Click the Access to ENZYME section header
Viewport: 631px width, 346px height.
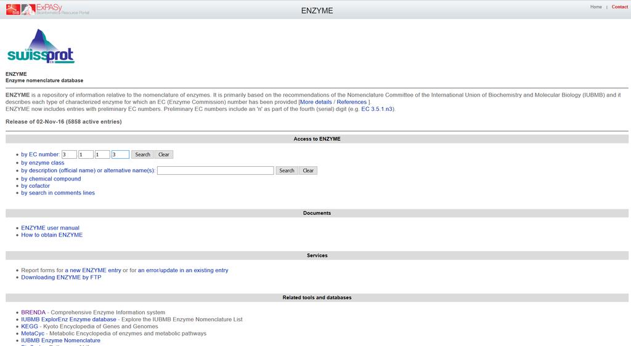[317, 139]
